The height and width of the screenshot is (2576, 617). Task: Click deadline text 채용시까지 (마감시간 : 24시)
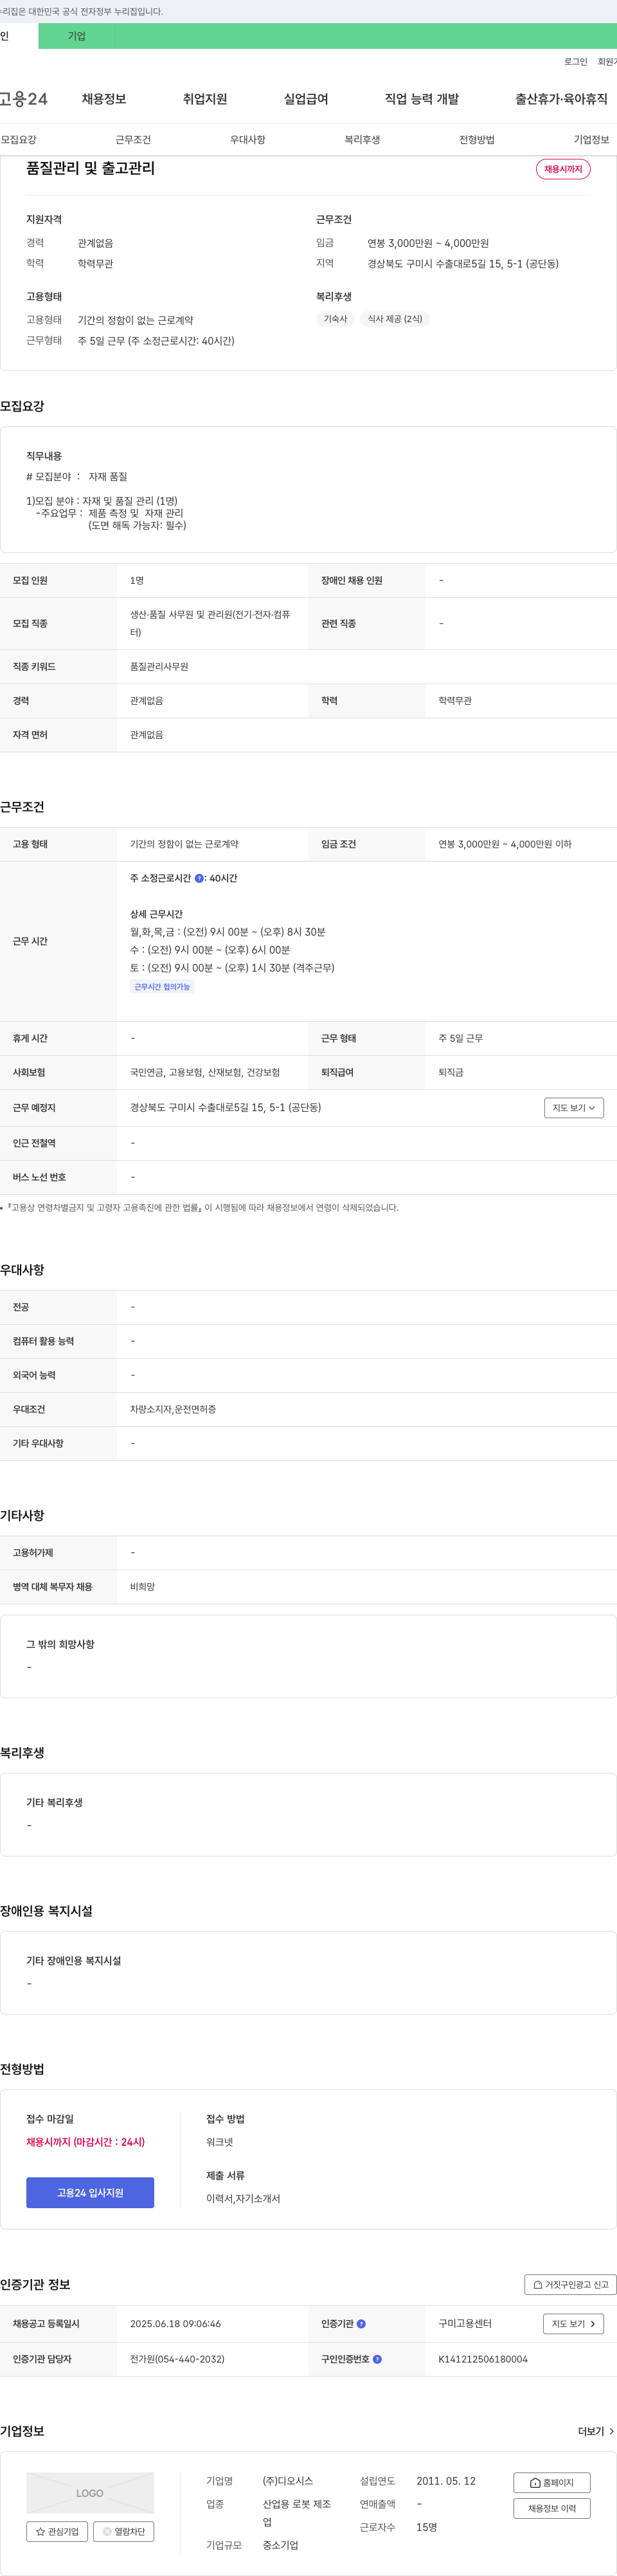tap(86, 2142)
